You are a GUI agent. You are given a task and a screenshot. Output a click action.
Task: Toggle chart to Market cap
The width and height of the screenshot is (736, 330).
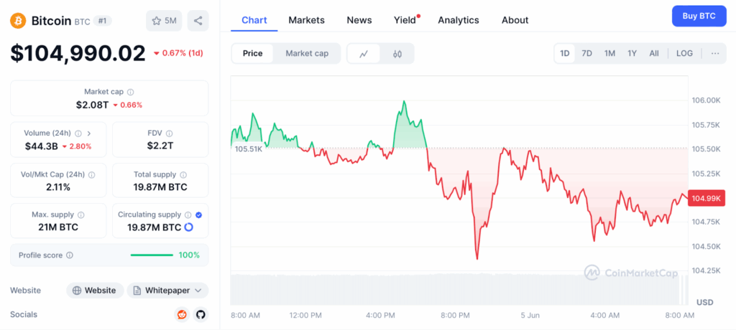[307, 53]
